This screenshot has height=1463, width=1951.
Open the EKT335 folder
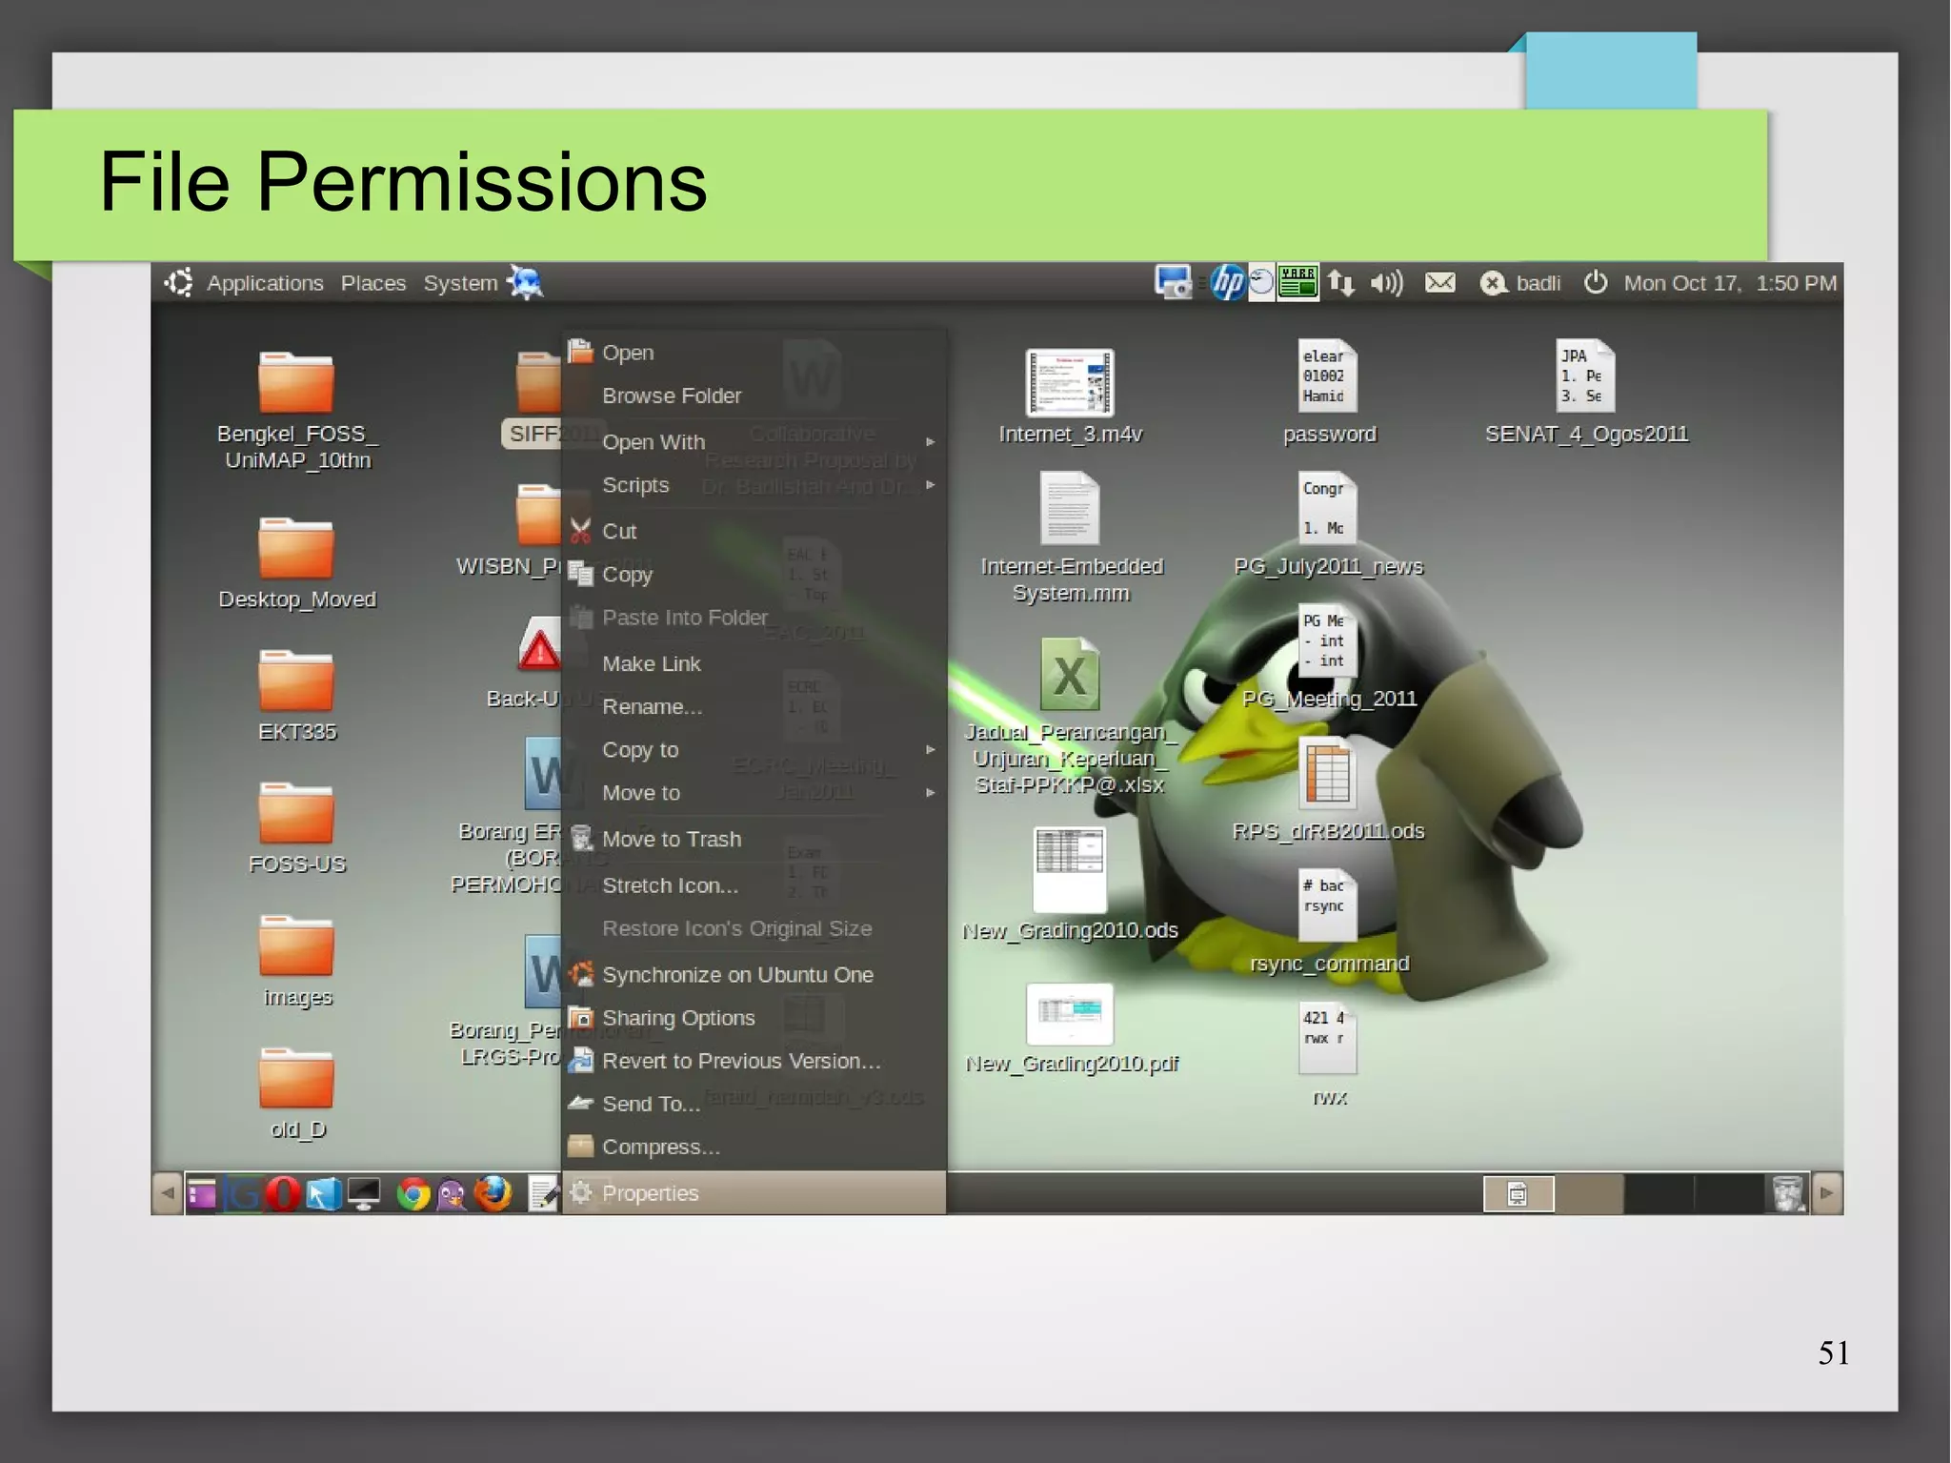[x=296, y=681]
